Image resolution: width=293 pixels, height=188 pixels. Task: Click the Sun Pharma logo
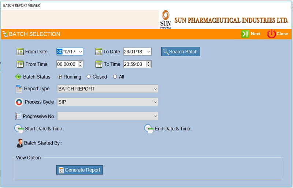pos(166,19)
